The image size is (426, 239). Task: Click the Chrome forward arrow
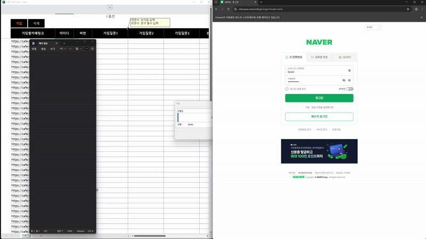(x=222, y=9)
